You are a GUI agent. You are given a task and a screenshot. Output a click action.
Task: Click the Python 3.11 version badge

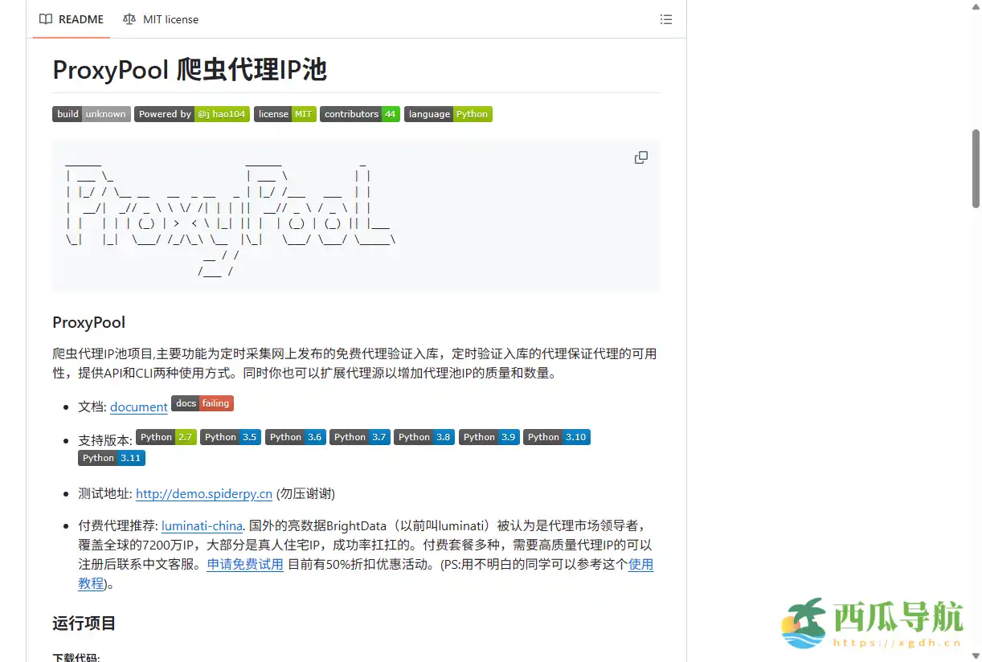(x=111, y=457)
